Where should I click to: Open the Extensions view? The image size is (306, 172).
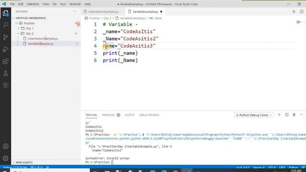pos(5,61)
